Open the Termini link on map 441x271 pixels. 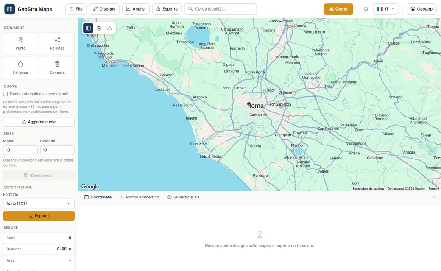[x=434, y=189]
